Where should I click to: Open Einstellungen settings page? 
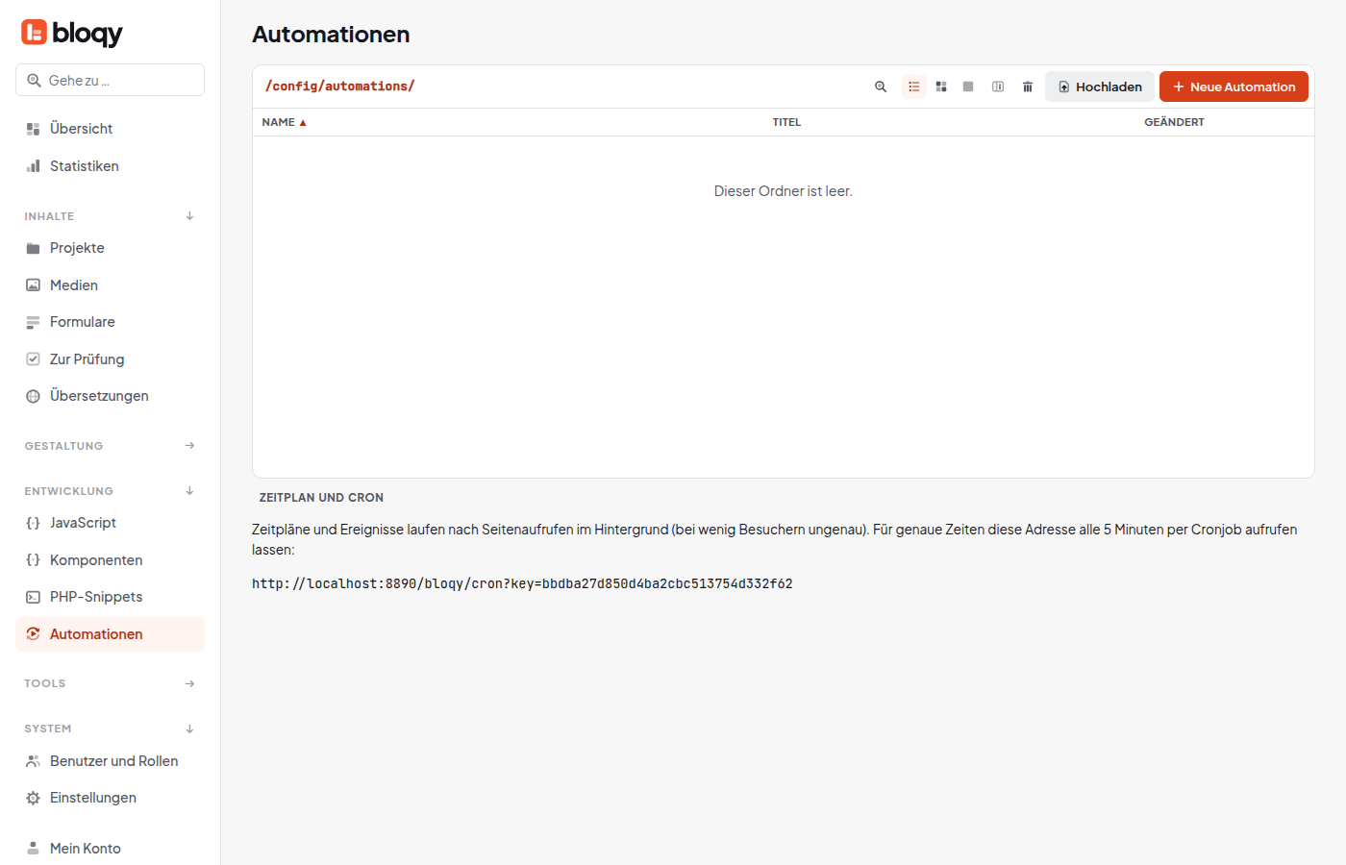tap(110, 798)
